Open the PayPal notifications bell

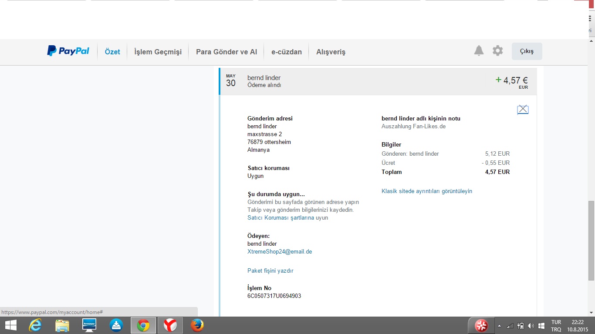479,51
